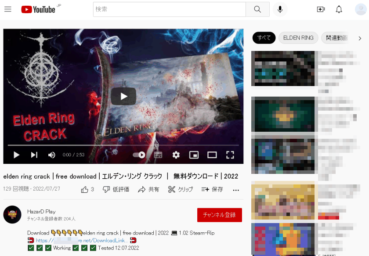Open more actions ellipsis menu

click(236, 190)
